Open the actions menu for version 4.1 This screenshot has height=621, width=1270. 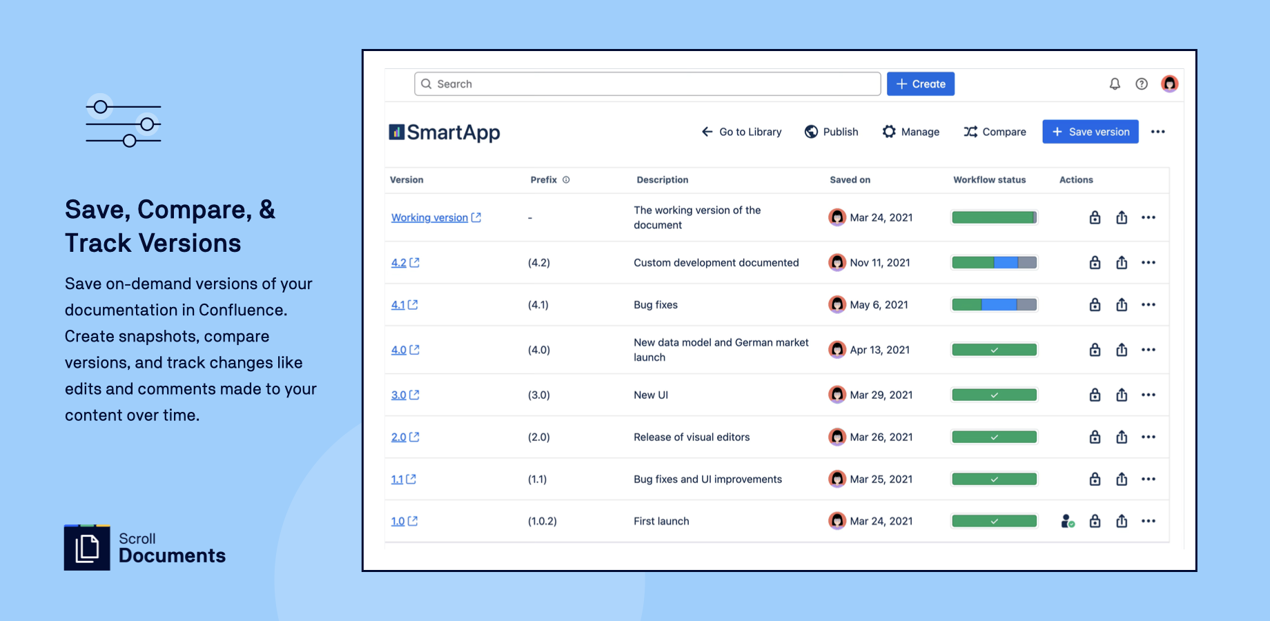click(1149, 304)
